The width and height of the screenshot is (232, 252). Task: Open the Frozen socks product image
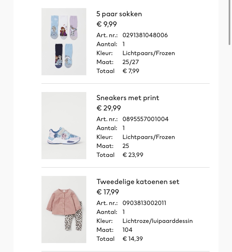(64, 42)
